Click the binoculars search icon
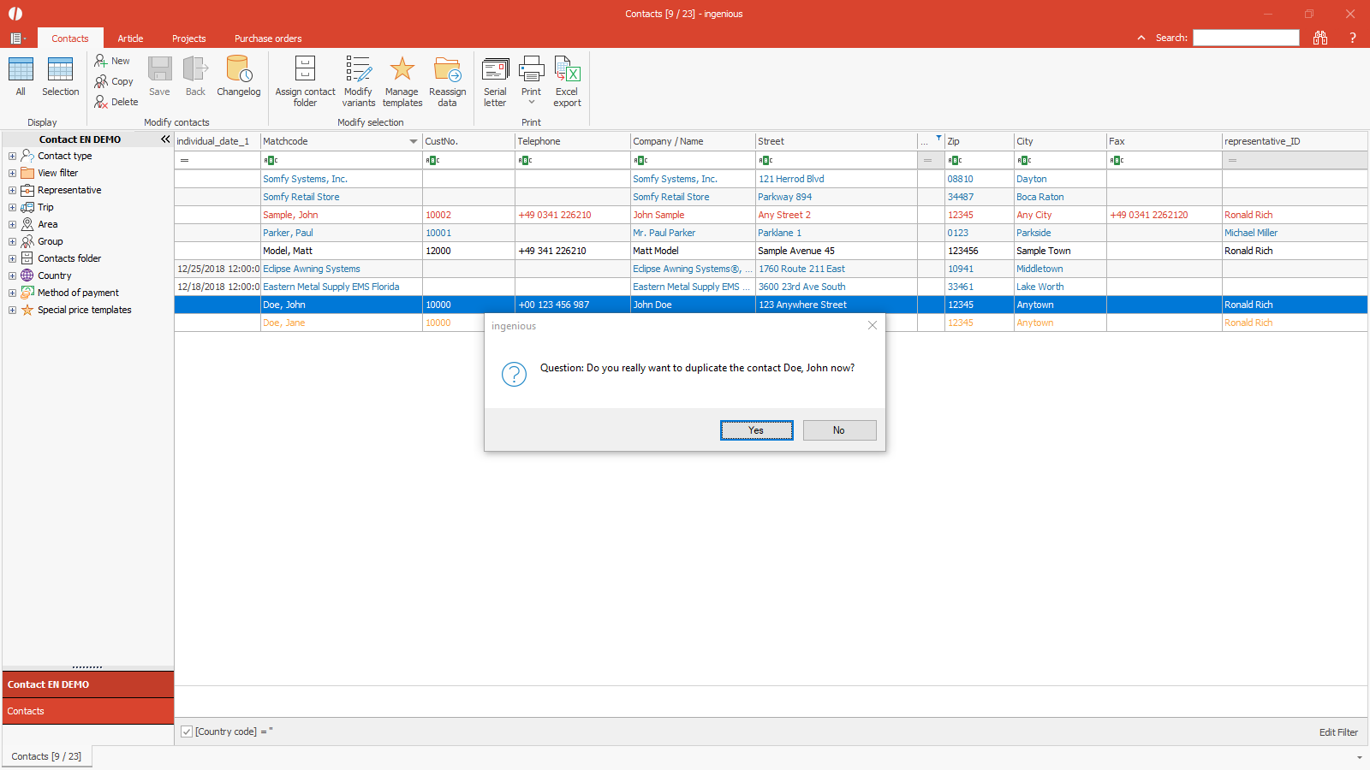The width and height of the screenshot is (1370, 770). point(1319,38)
